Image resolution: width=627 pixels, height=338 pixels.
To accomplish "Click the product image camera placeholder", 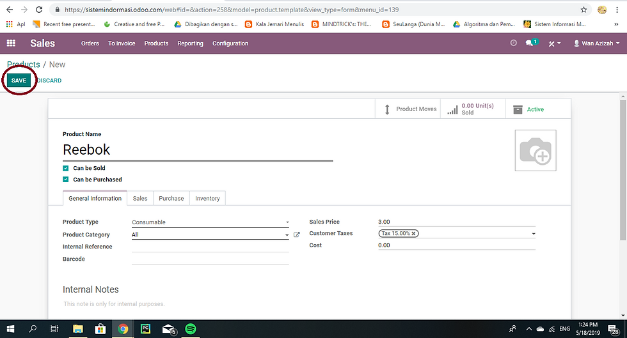I will click(x=536, y=150).
